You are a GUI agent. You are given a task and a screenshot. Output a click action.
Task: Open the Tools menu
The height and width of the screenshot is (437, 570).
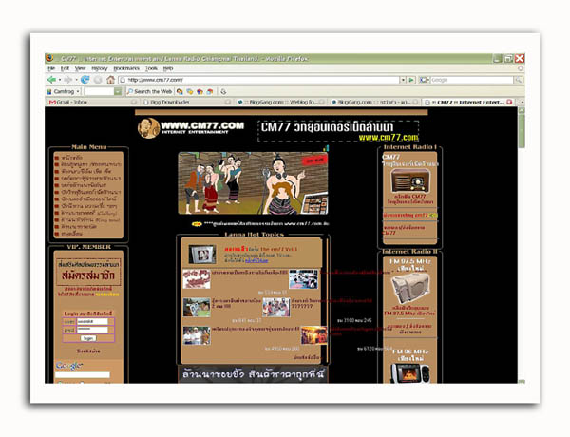[151, 68]
